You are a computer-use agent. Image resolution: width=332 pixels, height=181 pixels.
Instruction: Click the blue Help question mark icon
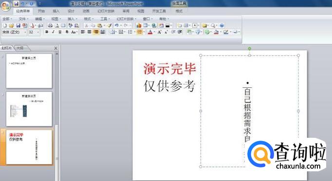coord(221,26)
